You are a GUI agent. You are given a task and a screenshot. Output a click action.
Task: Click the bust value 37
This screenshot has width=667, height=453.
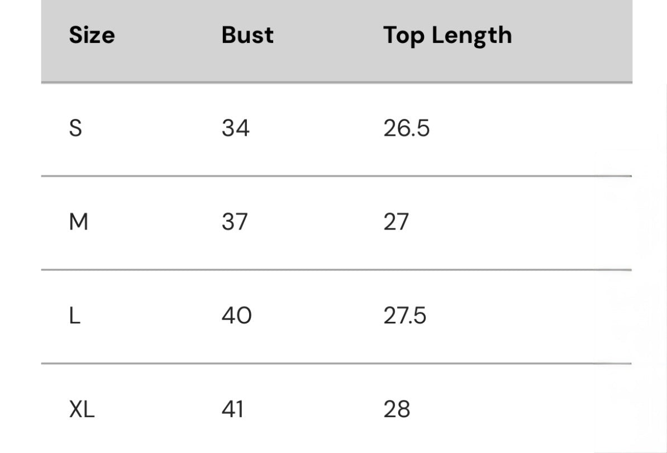(x=235, y=222)
